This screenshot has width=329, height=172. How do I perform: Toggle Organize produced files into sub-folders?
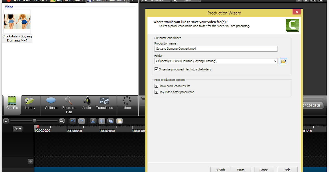[x=156, y=69]
